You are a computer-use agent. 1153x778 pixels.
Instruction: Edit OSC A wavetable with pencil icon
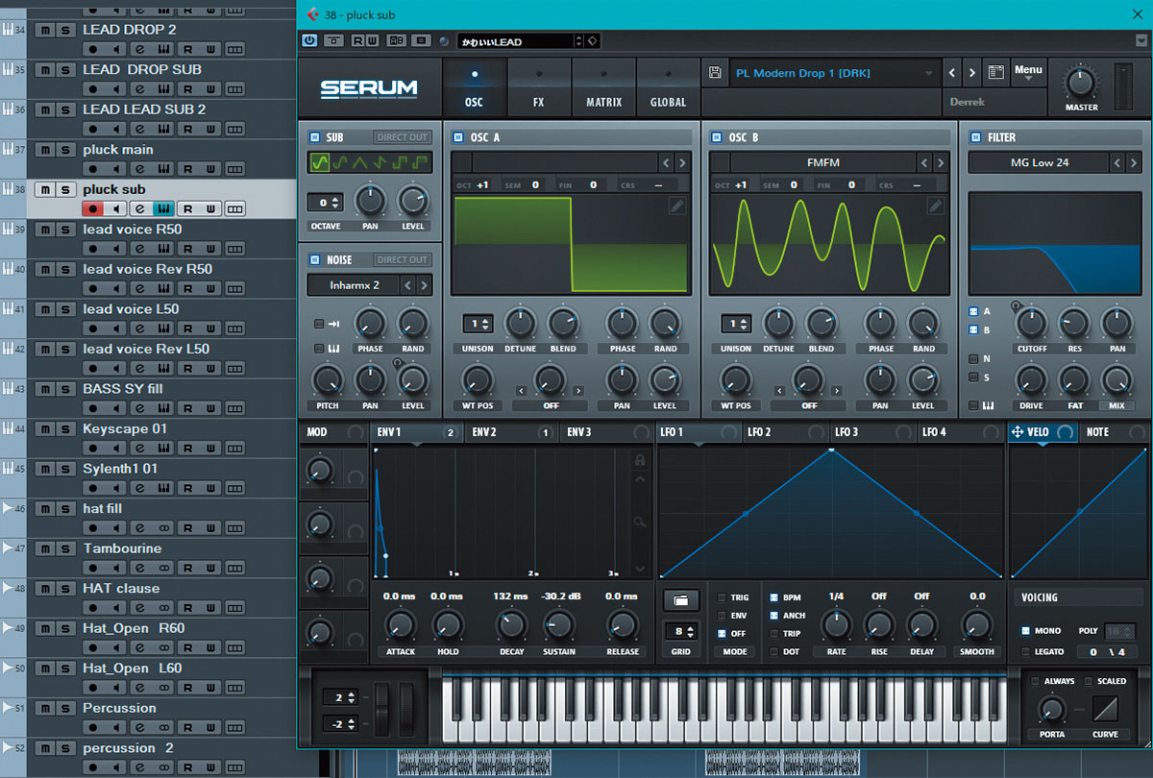[x=677, y=206]
